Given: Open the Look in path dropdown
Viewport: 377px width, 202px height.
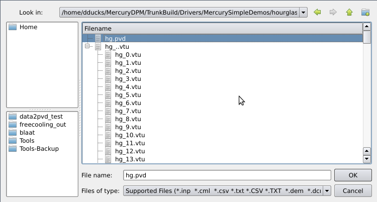Looking at the screenshot, I should point(304,12).
